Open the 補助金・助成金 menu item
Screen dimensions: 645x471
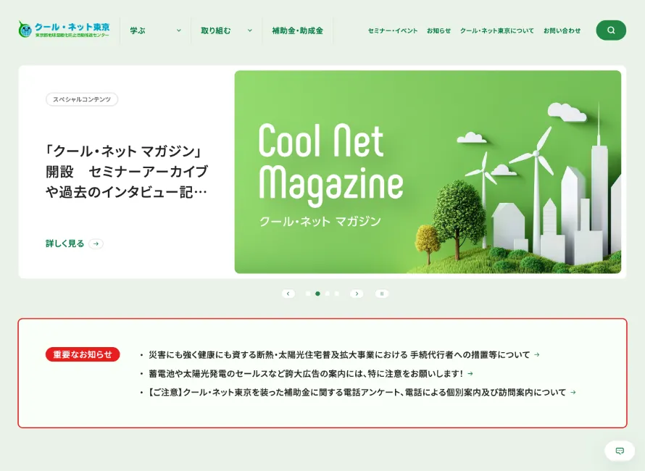[297, 31]
